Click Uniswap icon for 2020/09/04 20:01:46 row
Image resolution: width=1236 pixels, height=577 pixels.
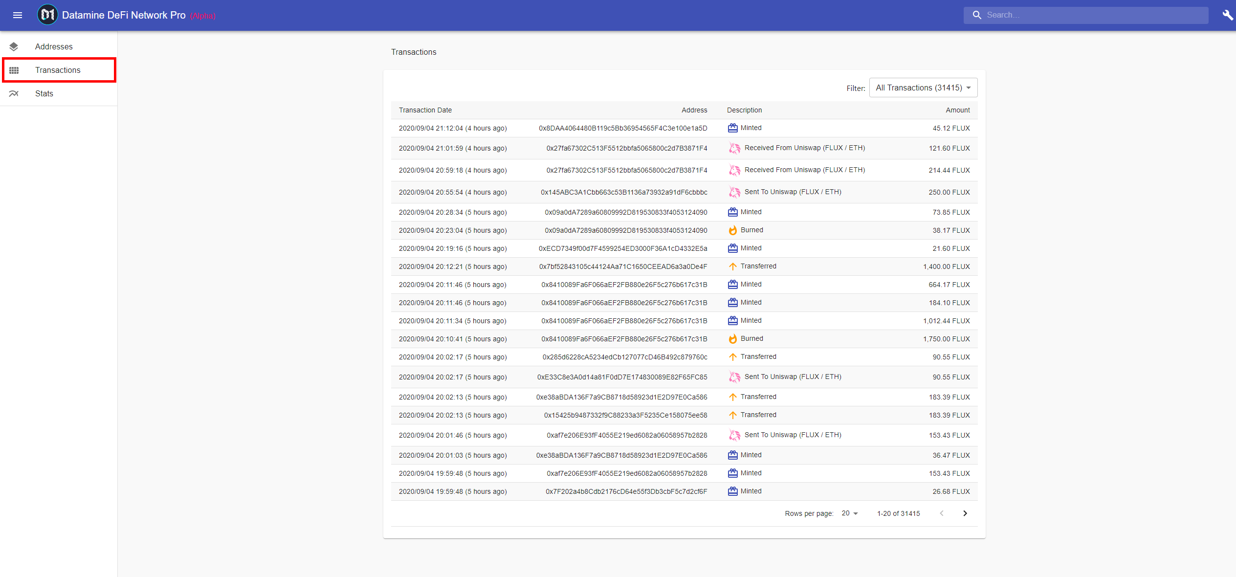(734, 435)
